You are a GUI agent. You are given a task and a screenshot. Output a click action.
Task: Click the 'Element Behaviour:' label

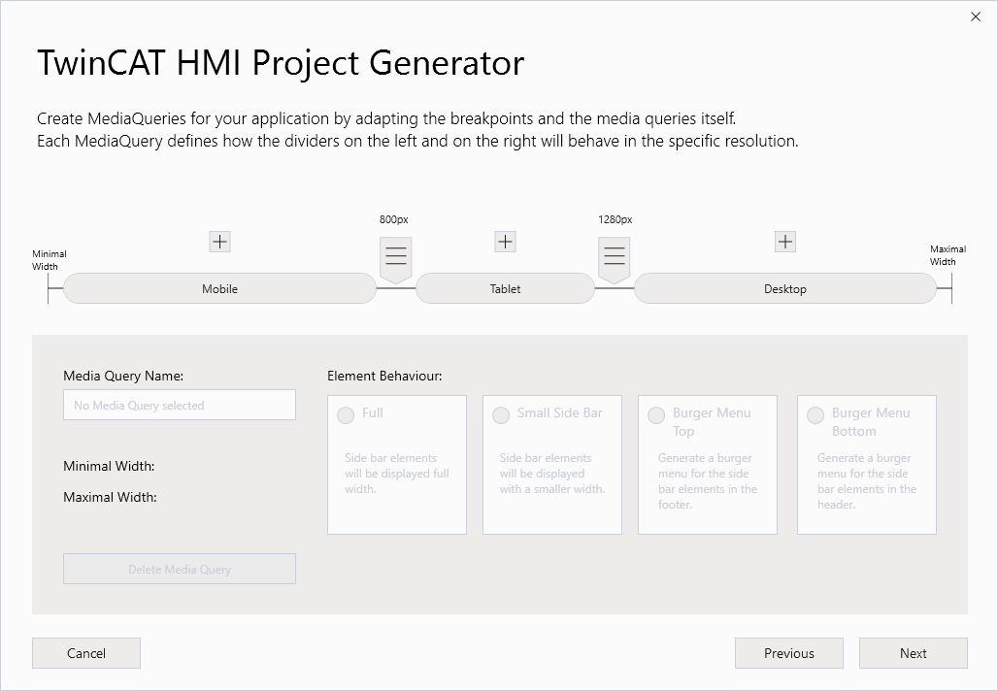[x=384, y=376]
